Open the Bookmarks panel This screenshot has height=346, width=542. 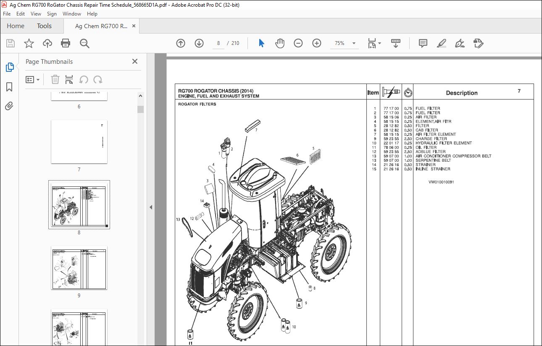[x=9, y=87]
